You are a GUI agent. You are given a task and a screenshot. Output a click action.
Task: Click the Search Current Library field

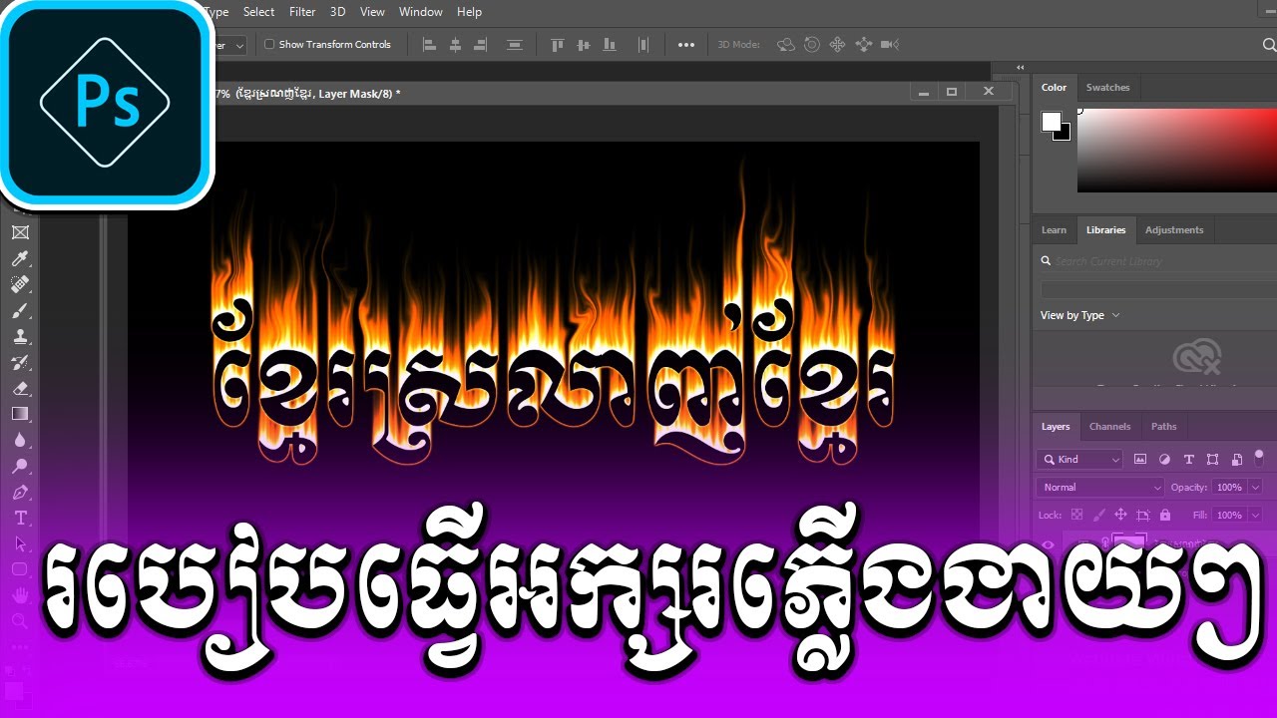(1157, 261)
